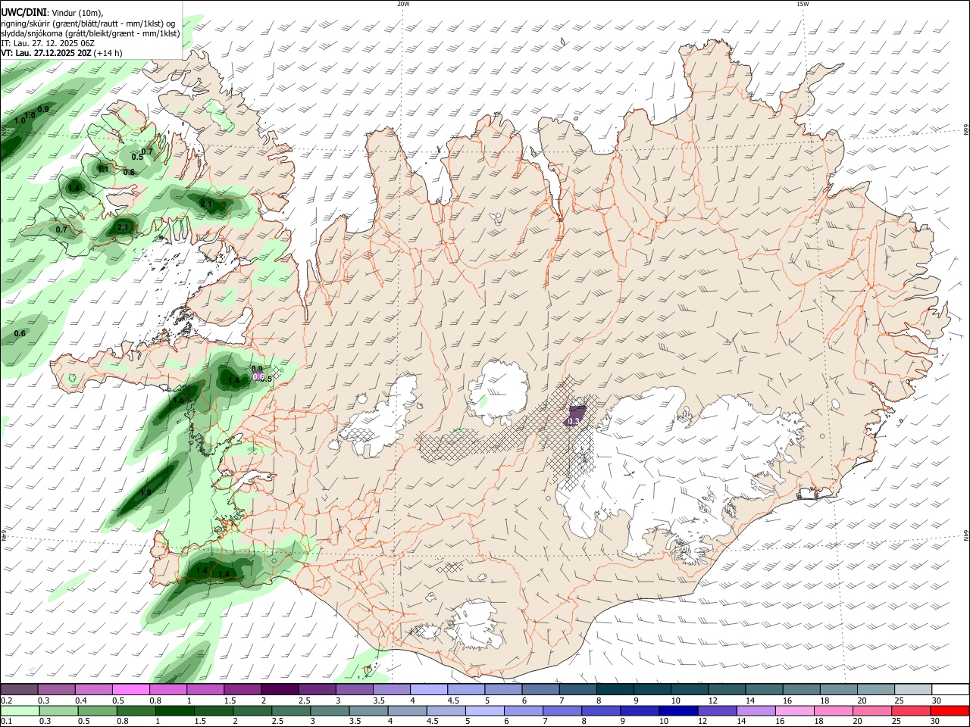Choose the bright red bottom-row swatch labeled 30

click(x=950, y=710)
